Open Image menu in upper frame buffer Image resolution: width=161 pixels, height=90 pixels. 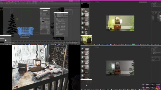click(93, 1)
